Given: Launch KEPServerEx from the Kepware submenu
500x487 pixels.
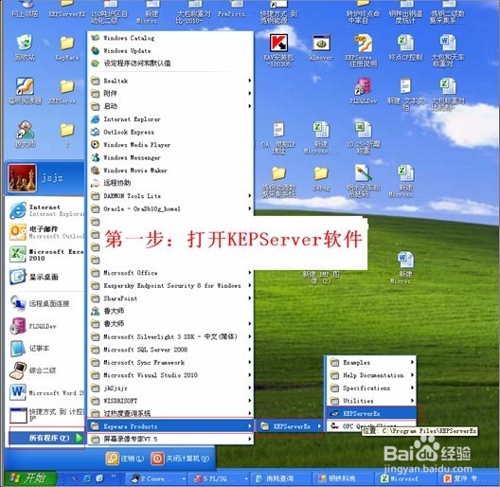Looking at the screenshot, I should click(371, 414).
